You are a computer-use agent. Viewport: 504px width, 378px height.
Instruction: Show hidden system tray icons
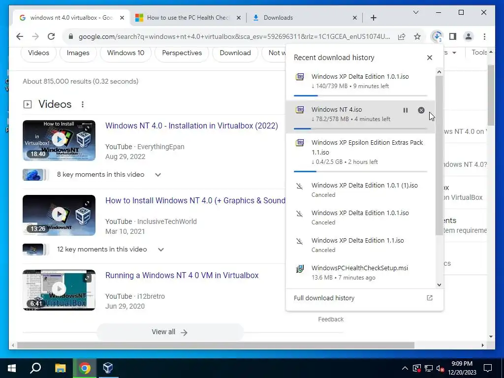click(405, 368)
